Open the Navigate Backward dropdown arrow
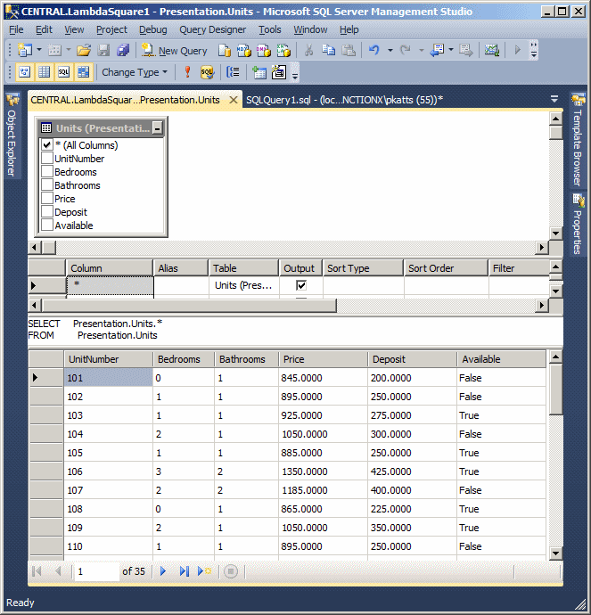This screenshot has width=591, height=615. [450, 50]
